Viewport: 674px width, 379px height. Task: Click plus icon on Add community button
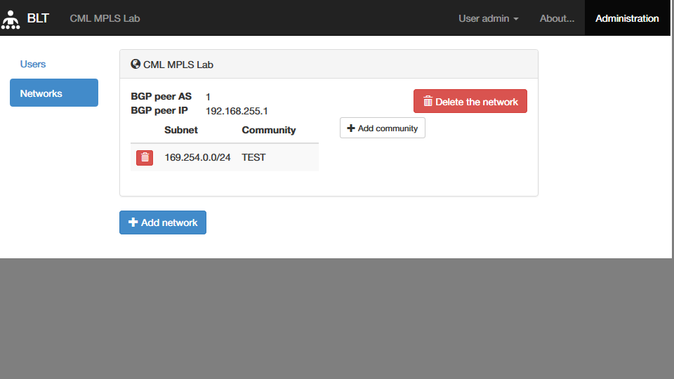coord(351,128)
